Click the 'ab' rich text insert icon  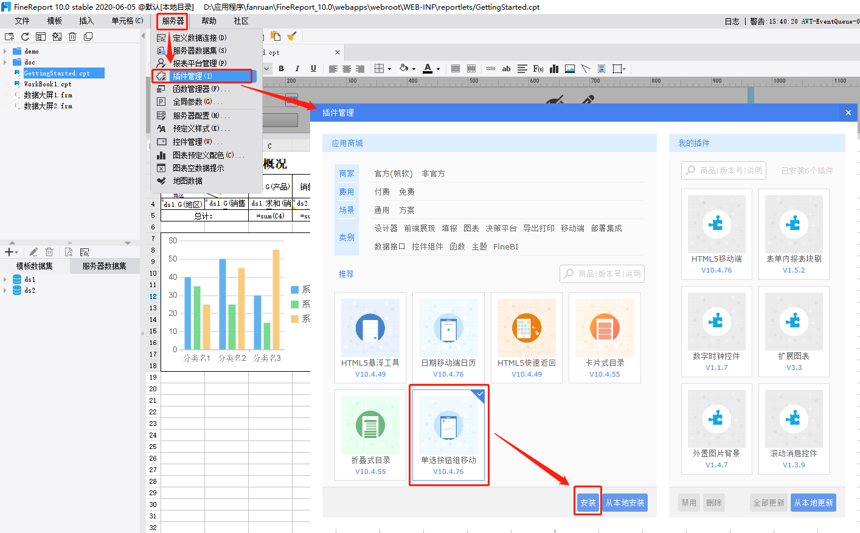506,69
